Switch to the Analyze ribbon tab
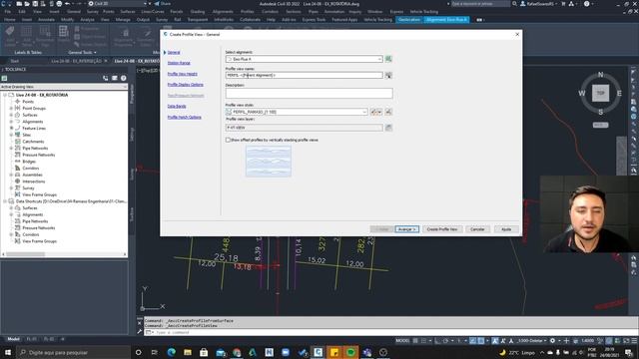Image resolution: width=639 pixels, height=359 pixels. pyautogui.click(x=87, y=20)
